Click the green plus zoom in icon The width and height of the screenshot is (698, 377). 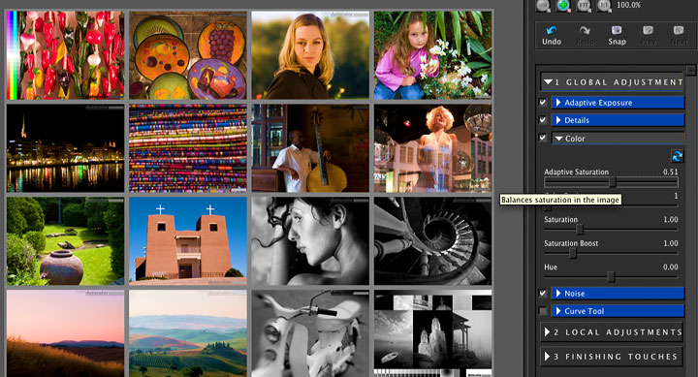(x=563, y=6)
